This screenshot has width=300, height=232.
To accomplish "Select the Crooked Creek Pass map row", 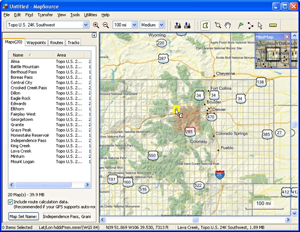I will (50, 88).
